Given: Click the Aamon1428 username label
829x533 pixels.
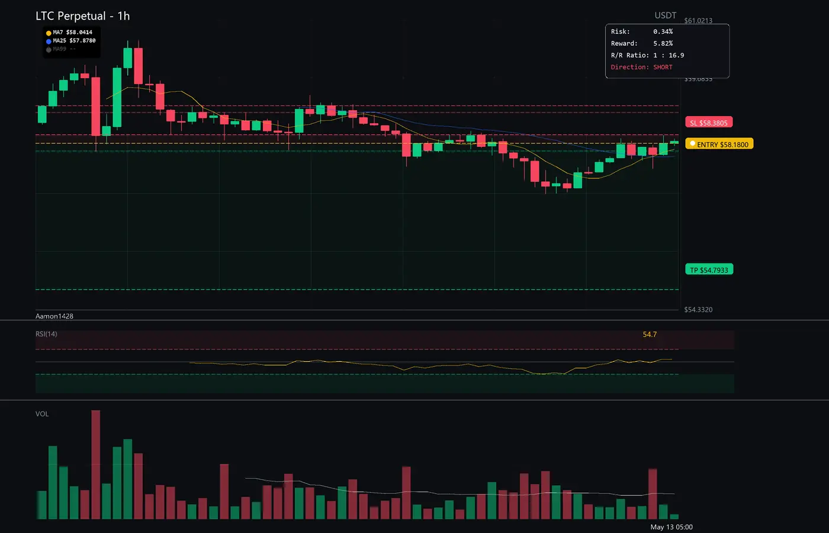Looking at the screenshot, I should pyautogui.click(x=54, y=316).
